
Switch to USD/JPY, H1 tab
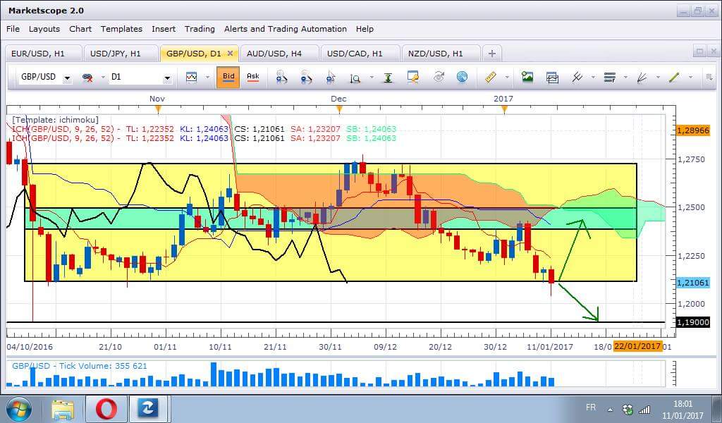(x=121, y=54)
